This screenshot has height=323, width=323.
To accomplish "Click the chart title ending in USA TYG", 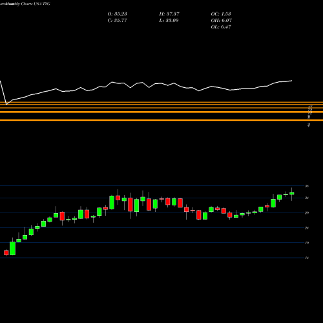I will [x=25, y=4].
